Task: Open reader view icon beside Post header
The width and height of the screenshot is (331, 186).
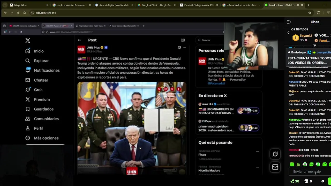Action: [x=183, y=40]
